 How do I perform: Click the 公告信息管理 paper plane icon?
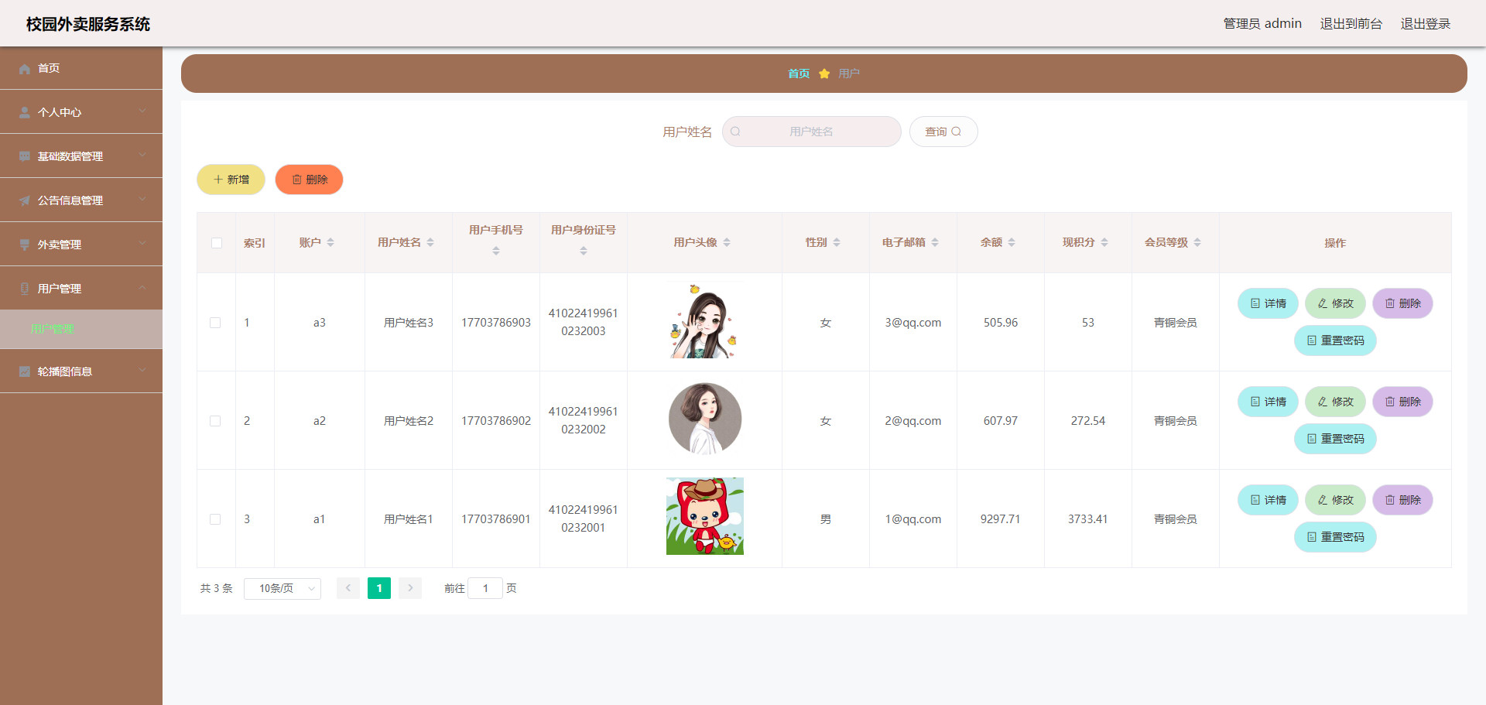pos(25,201)
